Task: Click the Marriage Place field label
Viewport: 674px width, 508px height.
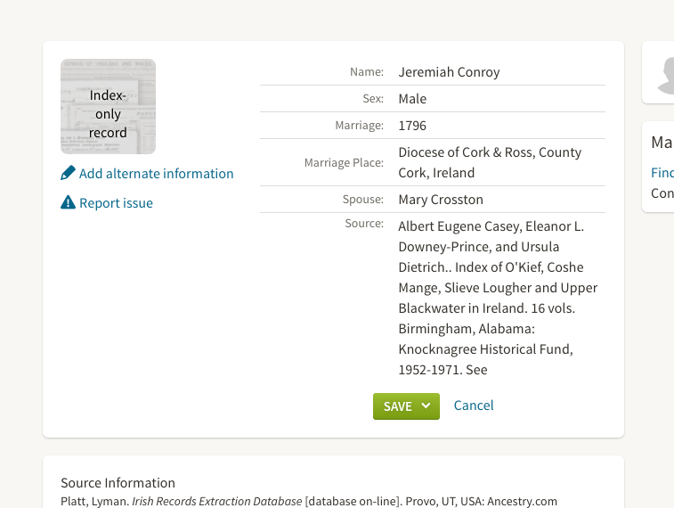Action: click(344, 163)
